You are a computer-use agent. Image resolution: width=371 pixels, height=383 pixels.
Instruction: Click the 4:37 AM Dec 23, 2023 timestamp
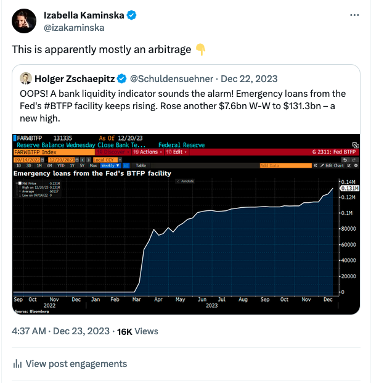(x=60, y=331)
